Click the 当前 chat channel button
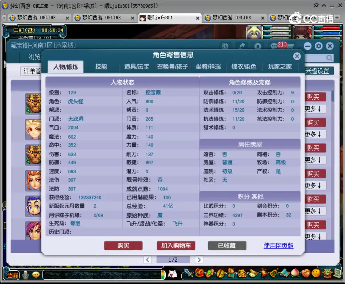 coord(12,275)
